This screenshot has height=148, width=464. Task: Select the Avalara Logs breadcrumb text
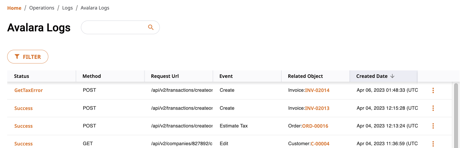coord(95,8)
